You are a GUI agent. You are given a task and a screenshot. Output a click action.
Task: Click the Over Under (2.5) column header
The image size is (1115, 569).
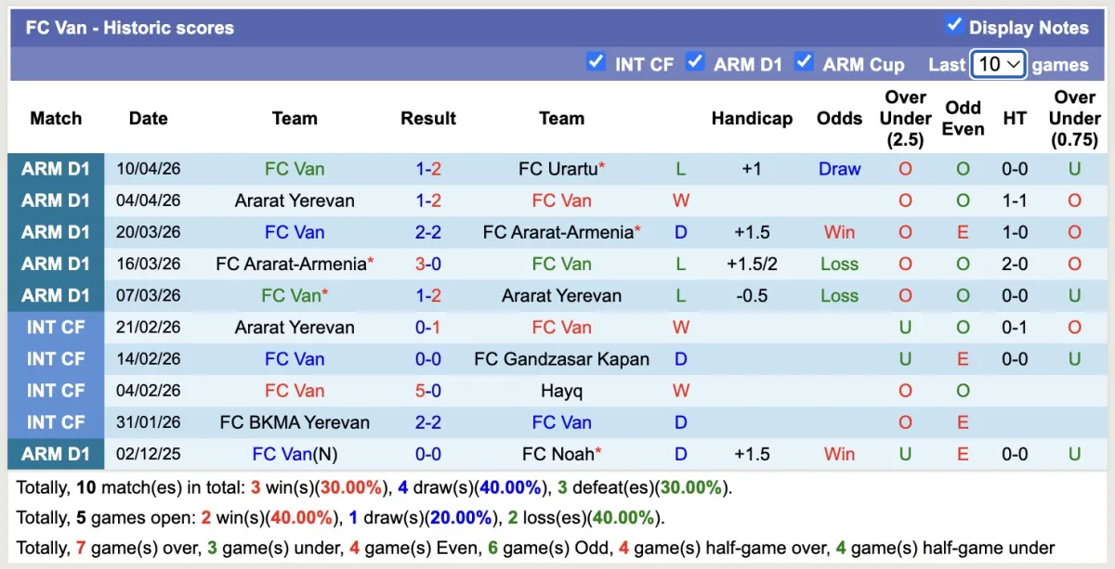(905, 118)
